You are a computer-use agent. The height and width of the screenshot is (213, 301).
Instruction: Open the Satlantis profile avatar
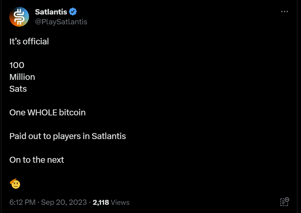[x=19, y=17]
